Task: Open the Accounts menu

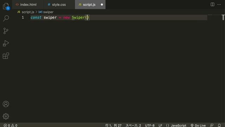Action: (x=6, y=104)
